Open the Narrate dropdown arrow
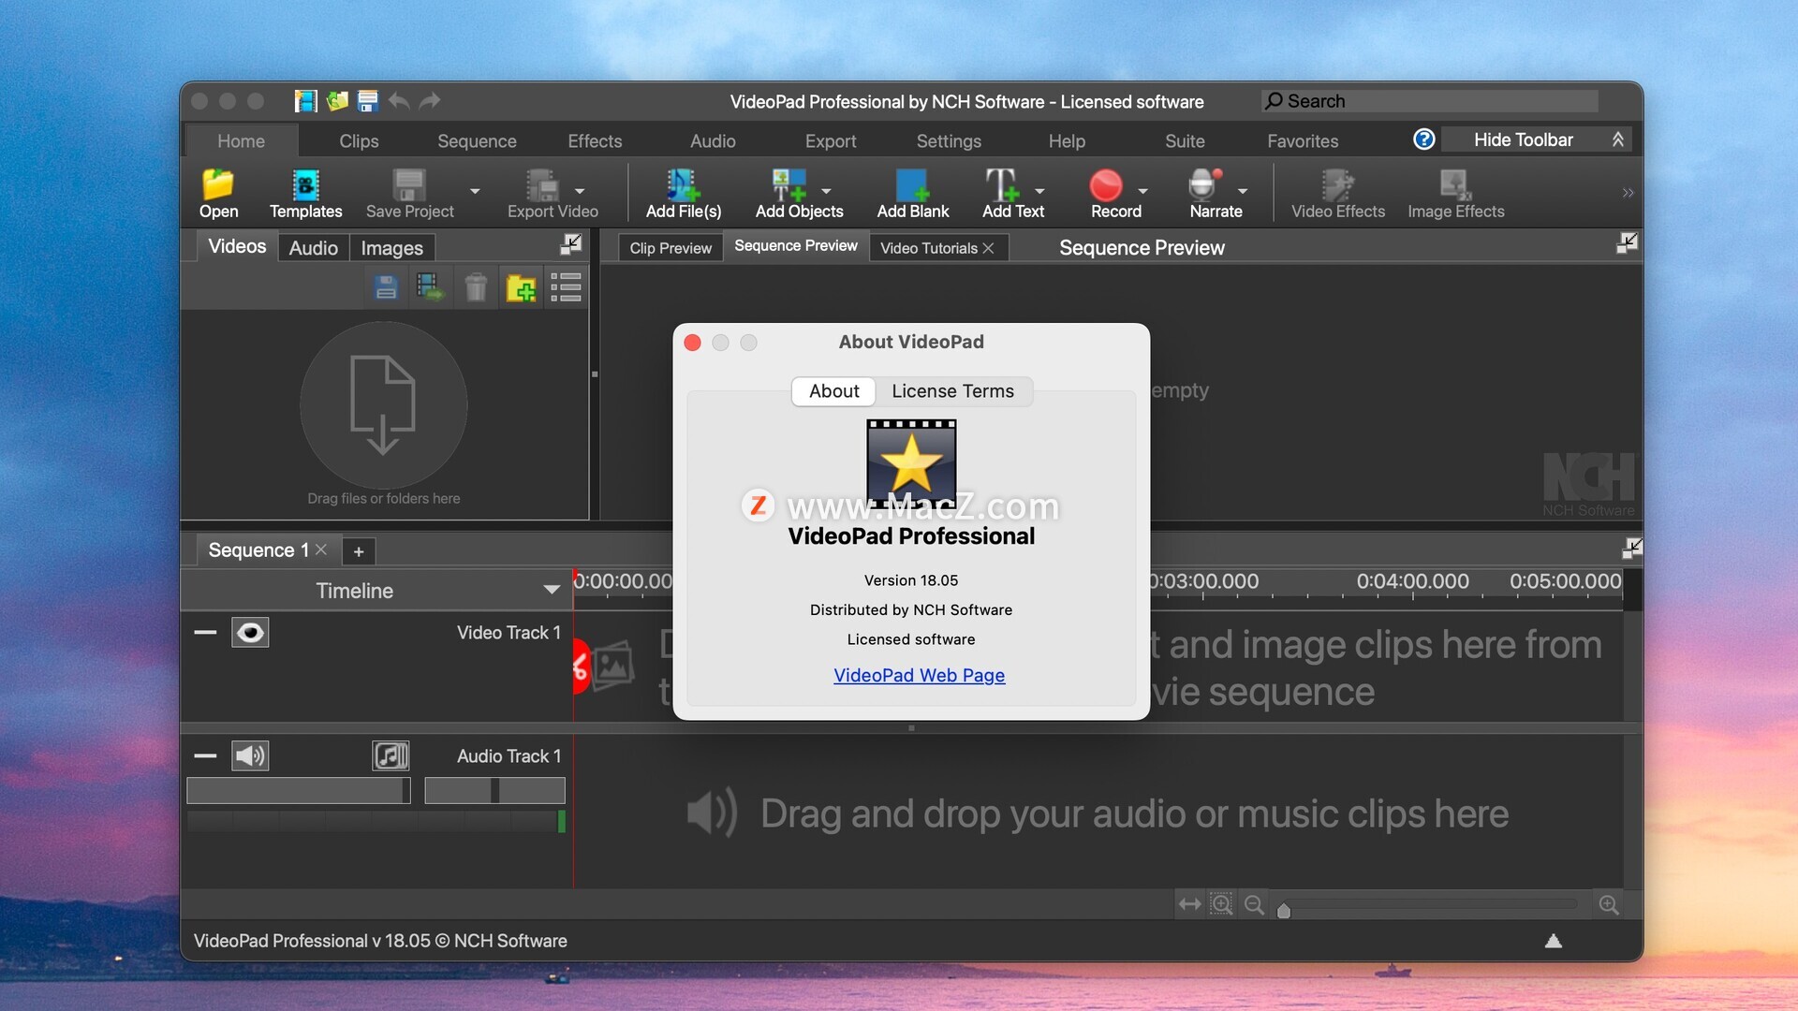The width and height of the screenshot is (1798, 1011). [x=1243, y=191]
